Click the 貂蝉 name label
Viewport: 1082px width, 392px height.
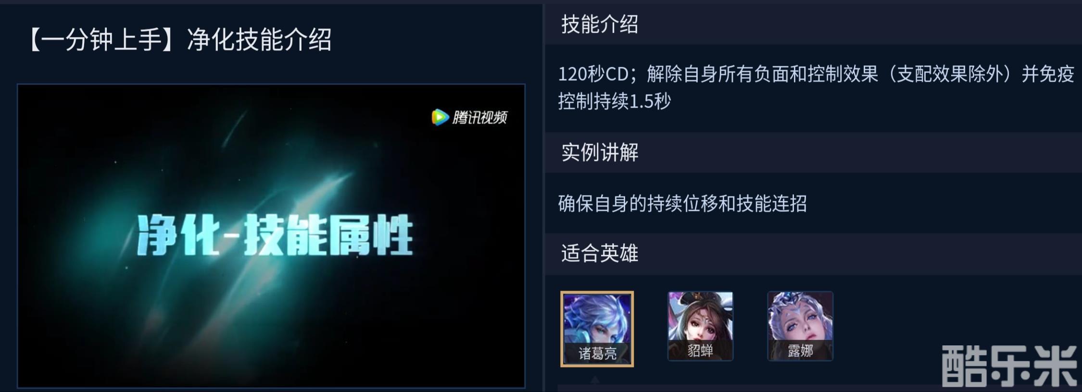click(x=700, y=351)
